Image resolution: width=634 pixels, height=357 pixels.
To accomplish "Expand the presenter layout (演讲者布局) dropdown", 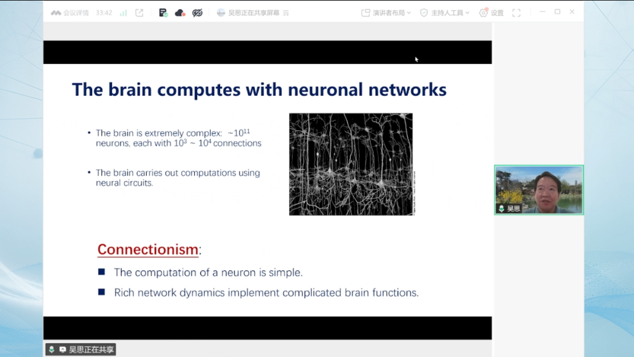I will point(386,13).
